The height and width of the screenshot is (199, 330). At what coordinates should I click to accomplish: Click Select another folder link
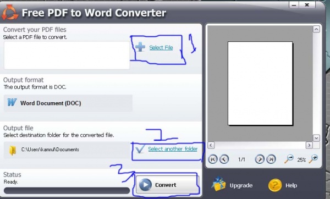pos(173,149)
